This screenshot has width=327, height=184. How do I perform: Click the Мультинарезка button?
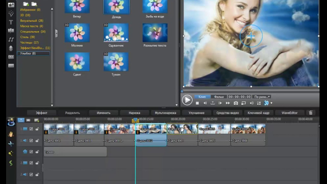(x=166, y=113)
